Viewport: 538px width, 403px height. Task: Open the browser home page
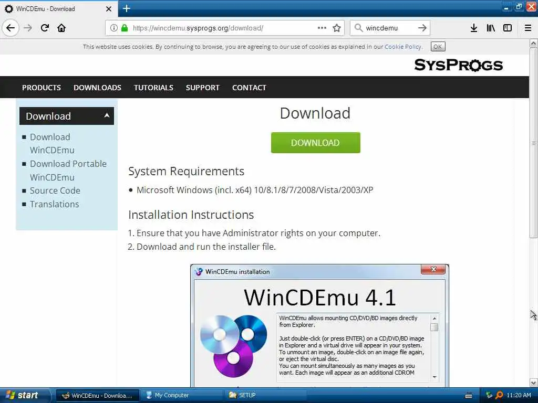point(61,28)
